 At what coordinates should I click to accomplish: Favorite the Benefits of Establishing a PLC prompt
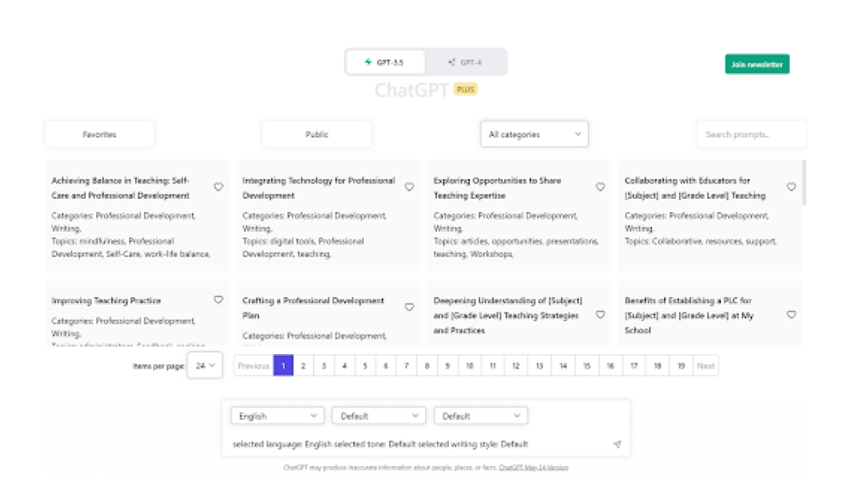[x=791, y=314]
